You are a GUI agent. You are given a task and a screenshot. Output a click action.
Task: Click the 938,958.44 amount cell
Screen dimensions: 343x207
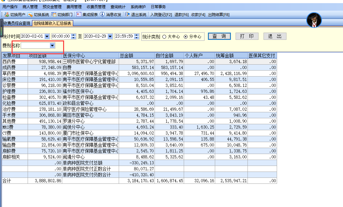coord(45,61)
